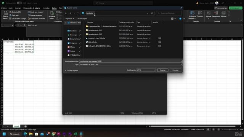This screenshot has height=137, width=244.
Task: Open the recent locations dropdown arrow
Action: pyautogui.click(x=74, y=13)
